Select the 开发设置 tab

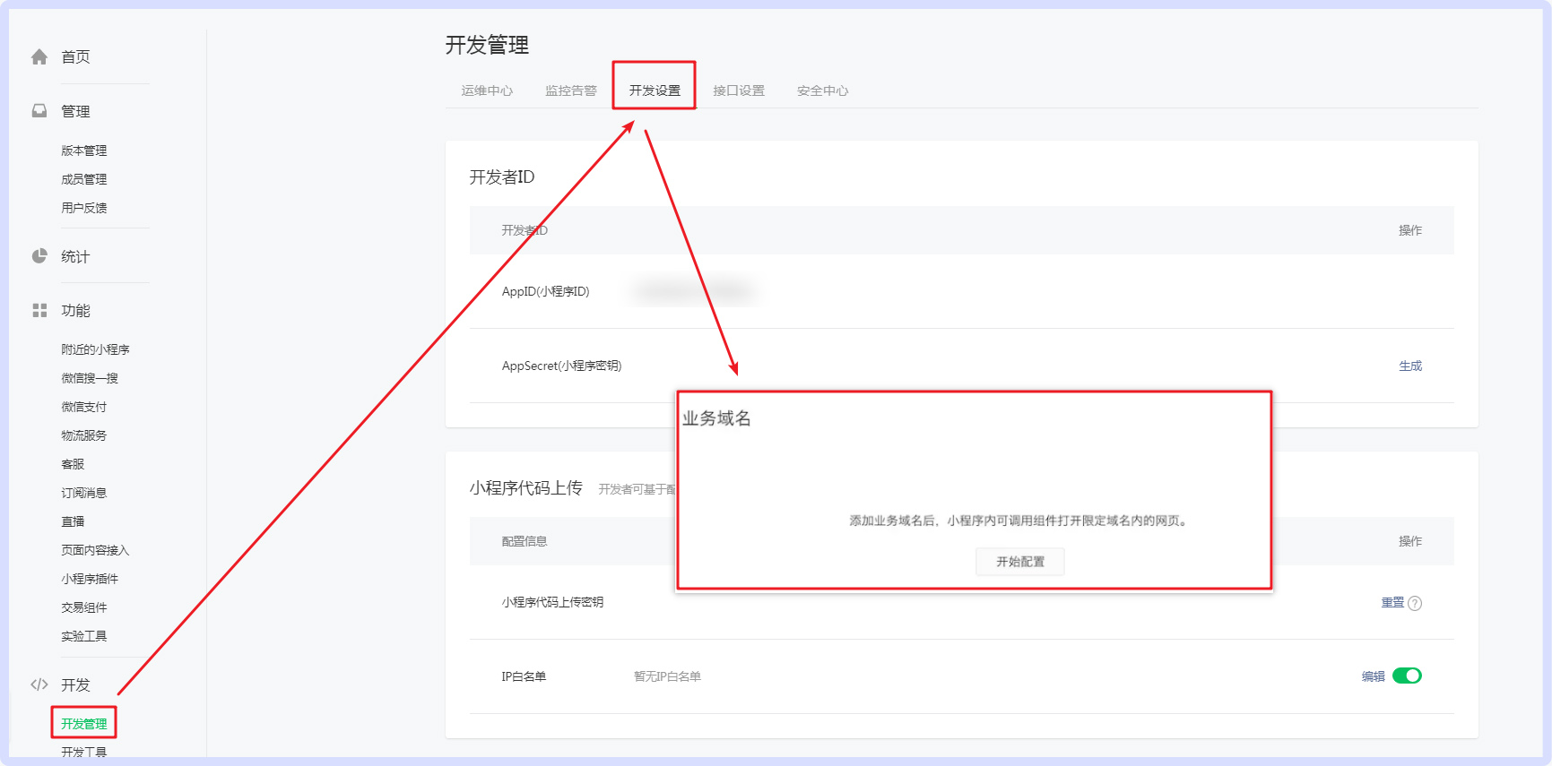655,90
